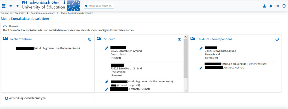
Task: Edit Heimat address in Studium panel
Action: [107, 48]
